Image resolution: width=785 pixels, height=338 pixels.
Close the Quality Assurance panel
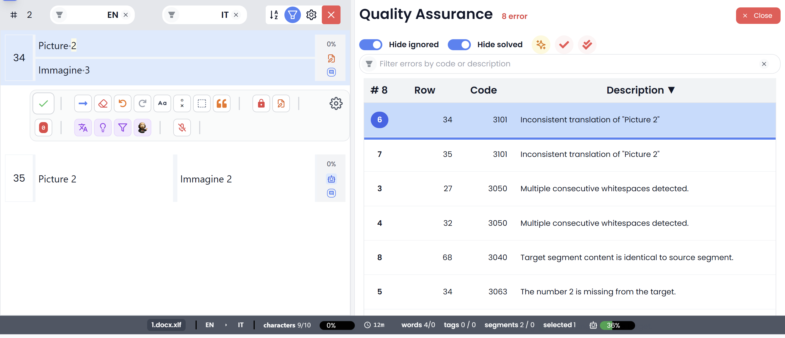[758, 16]
